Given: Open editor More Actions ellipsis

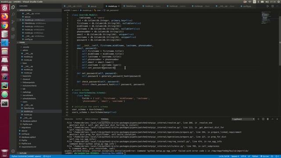Looking at the screenshot, I should click(x=277, y=6).
